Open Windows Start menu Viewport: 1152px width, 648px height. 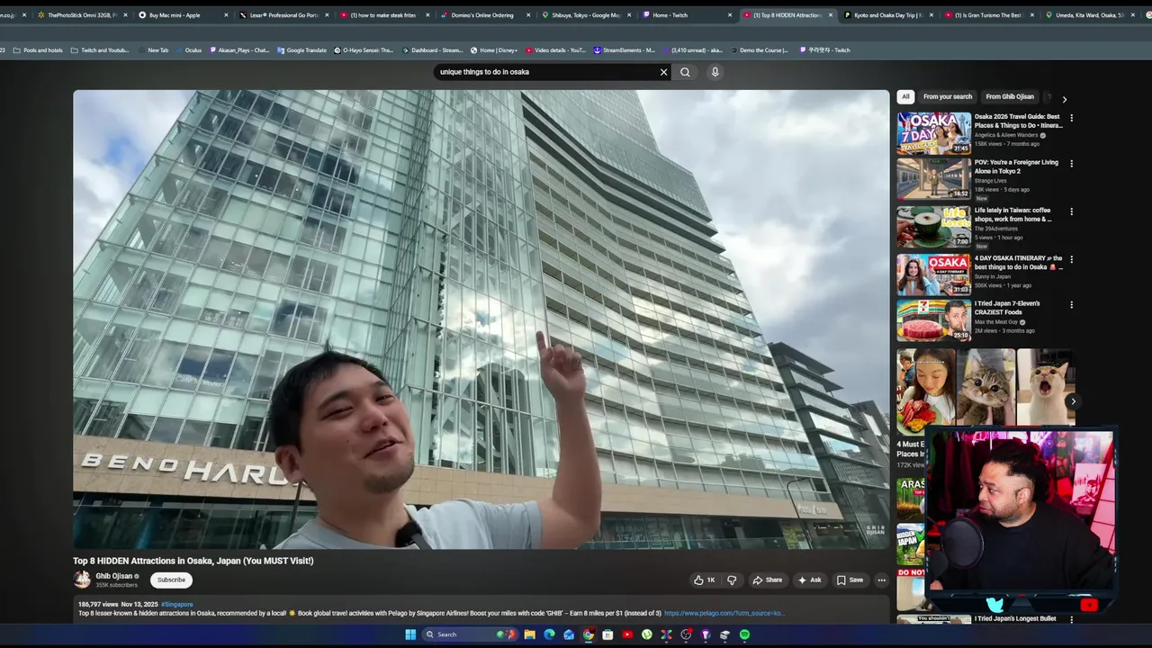coord(410,634)
